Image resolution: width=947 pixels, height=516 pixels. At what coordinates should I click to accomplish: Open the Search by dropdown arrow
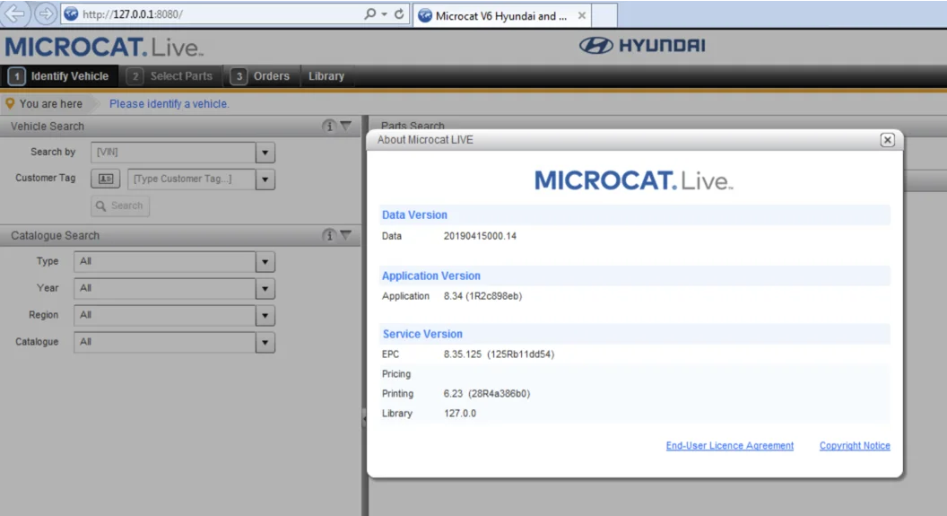click(x=265, y=153)
